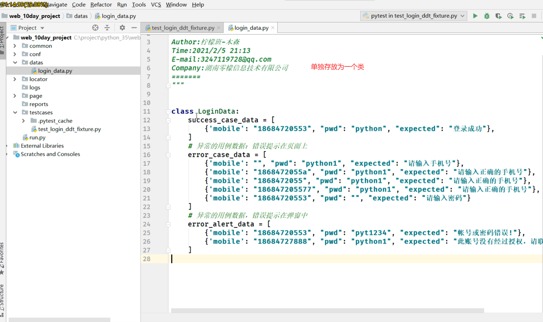This screenshot has width=543, height=322.
Task: Click locate current file target icon
Action: point(95,28)
